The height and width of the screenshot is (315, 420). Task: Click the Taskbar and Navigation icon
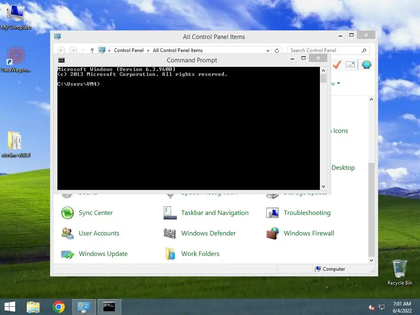click(x=170, y=213)
